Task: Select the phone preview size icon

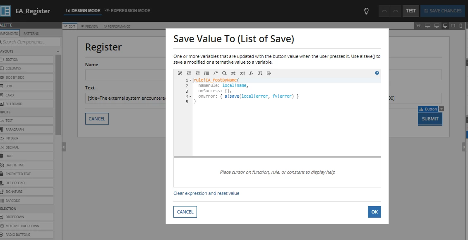Action: coord(461,26)
